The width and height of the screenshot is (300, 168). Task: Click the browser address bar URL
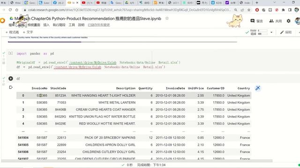pos(129,10)
